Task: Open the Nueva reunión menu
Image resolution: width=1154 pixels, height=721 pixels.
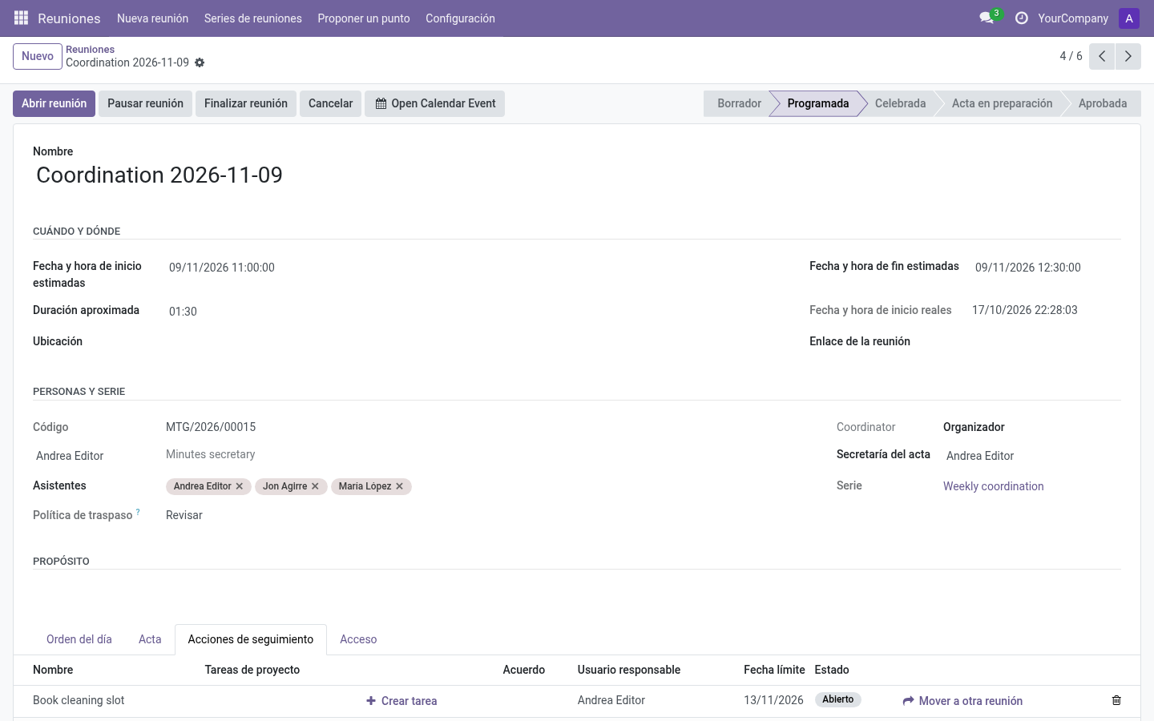Action: [152, 18]
